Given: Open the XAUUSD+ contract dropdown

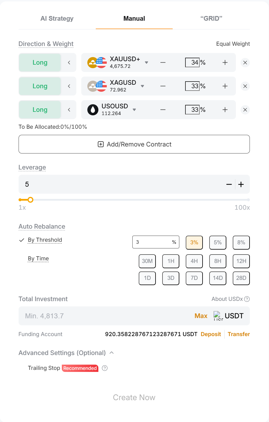Looking at the screenshot, I should point(147,63).
